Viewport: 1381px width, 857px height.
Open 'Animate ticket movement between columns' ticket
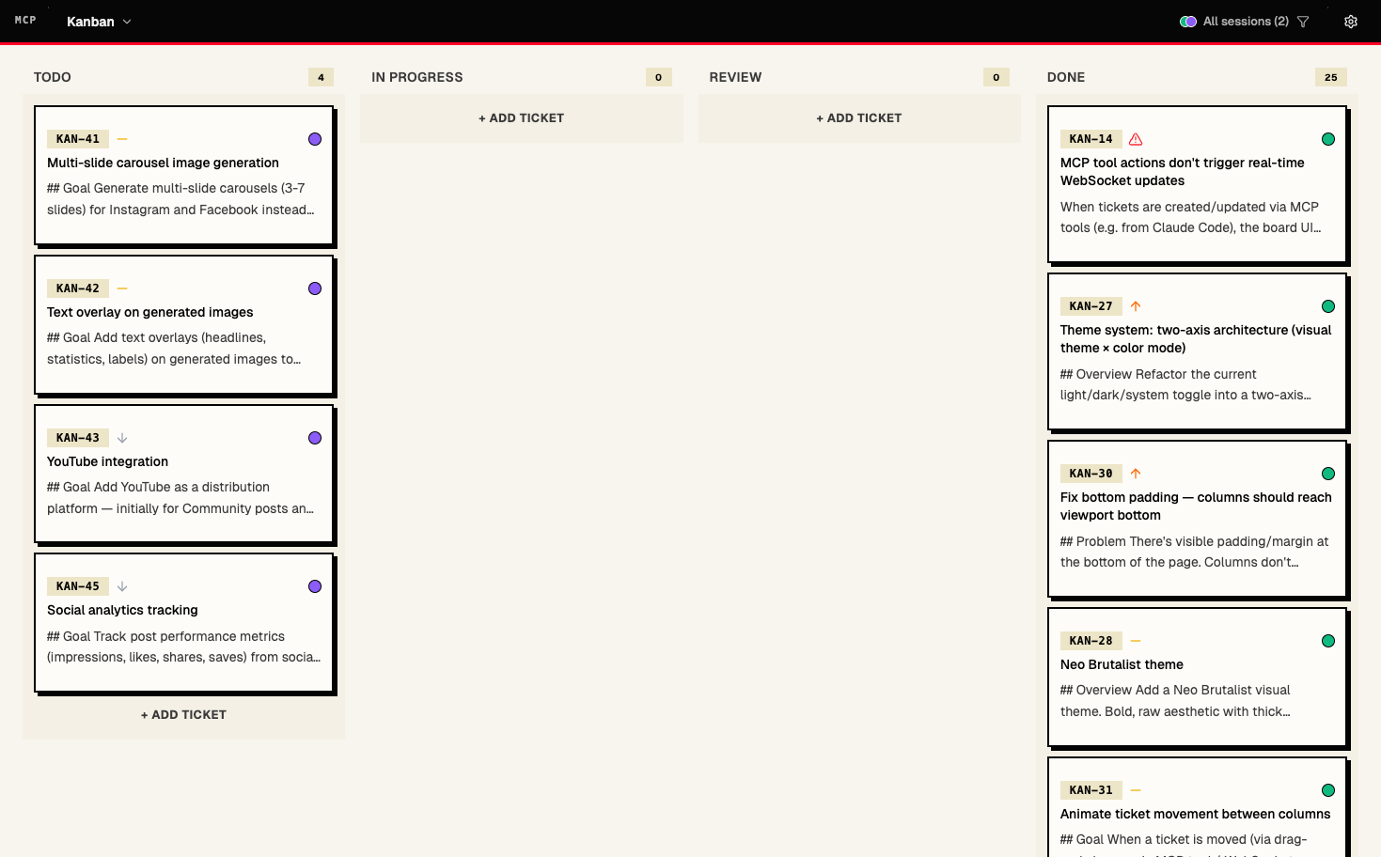[1195, 815]
